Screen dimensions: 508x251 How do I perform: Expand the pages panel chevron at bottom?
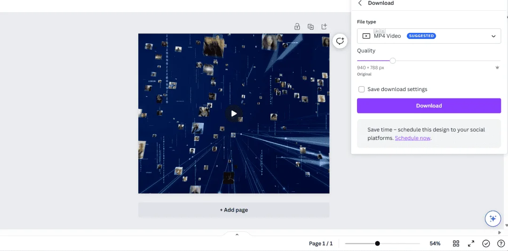(237, 235)
